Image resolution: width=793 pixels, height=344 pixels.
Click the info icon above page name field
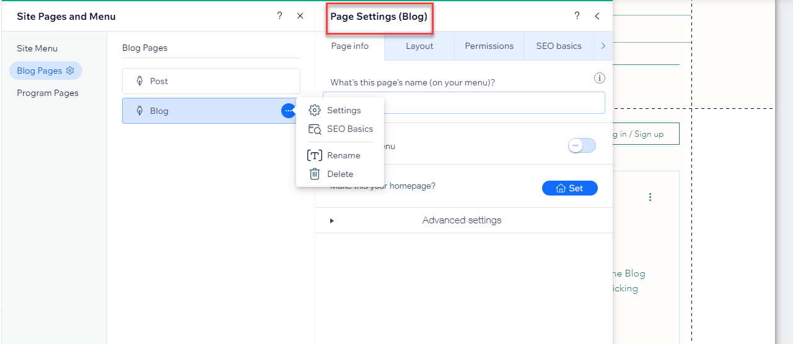599,78
